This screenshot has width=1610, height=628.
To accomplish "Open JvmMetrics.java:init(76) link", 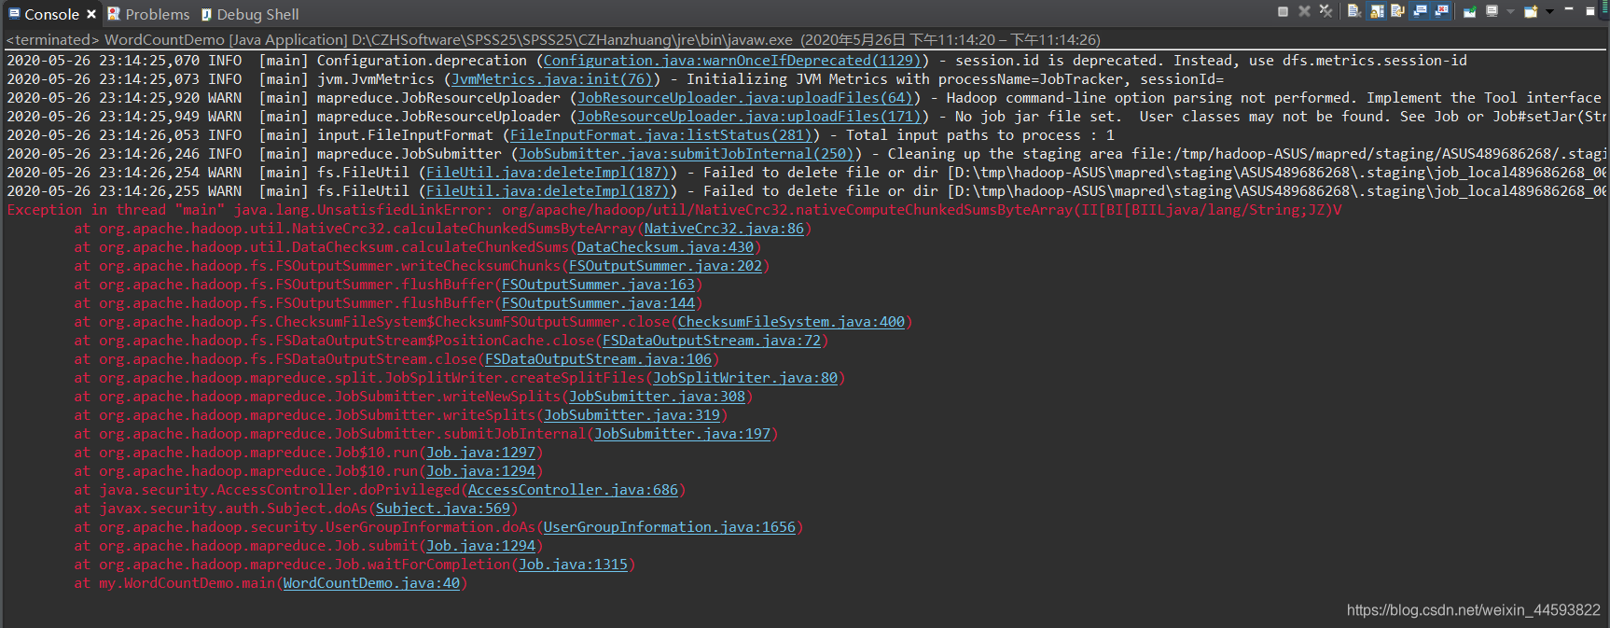I will point(552,79).
